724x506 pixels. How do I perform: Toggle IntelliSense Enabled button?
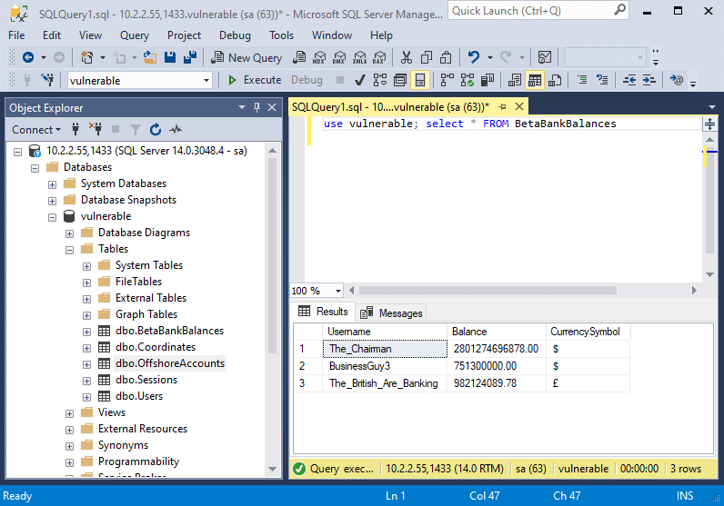click(420, 80)
